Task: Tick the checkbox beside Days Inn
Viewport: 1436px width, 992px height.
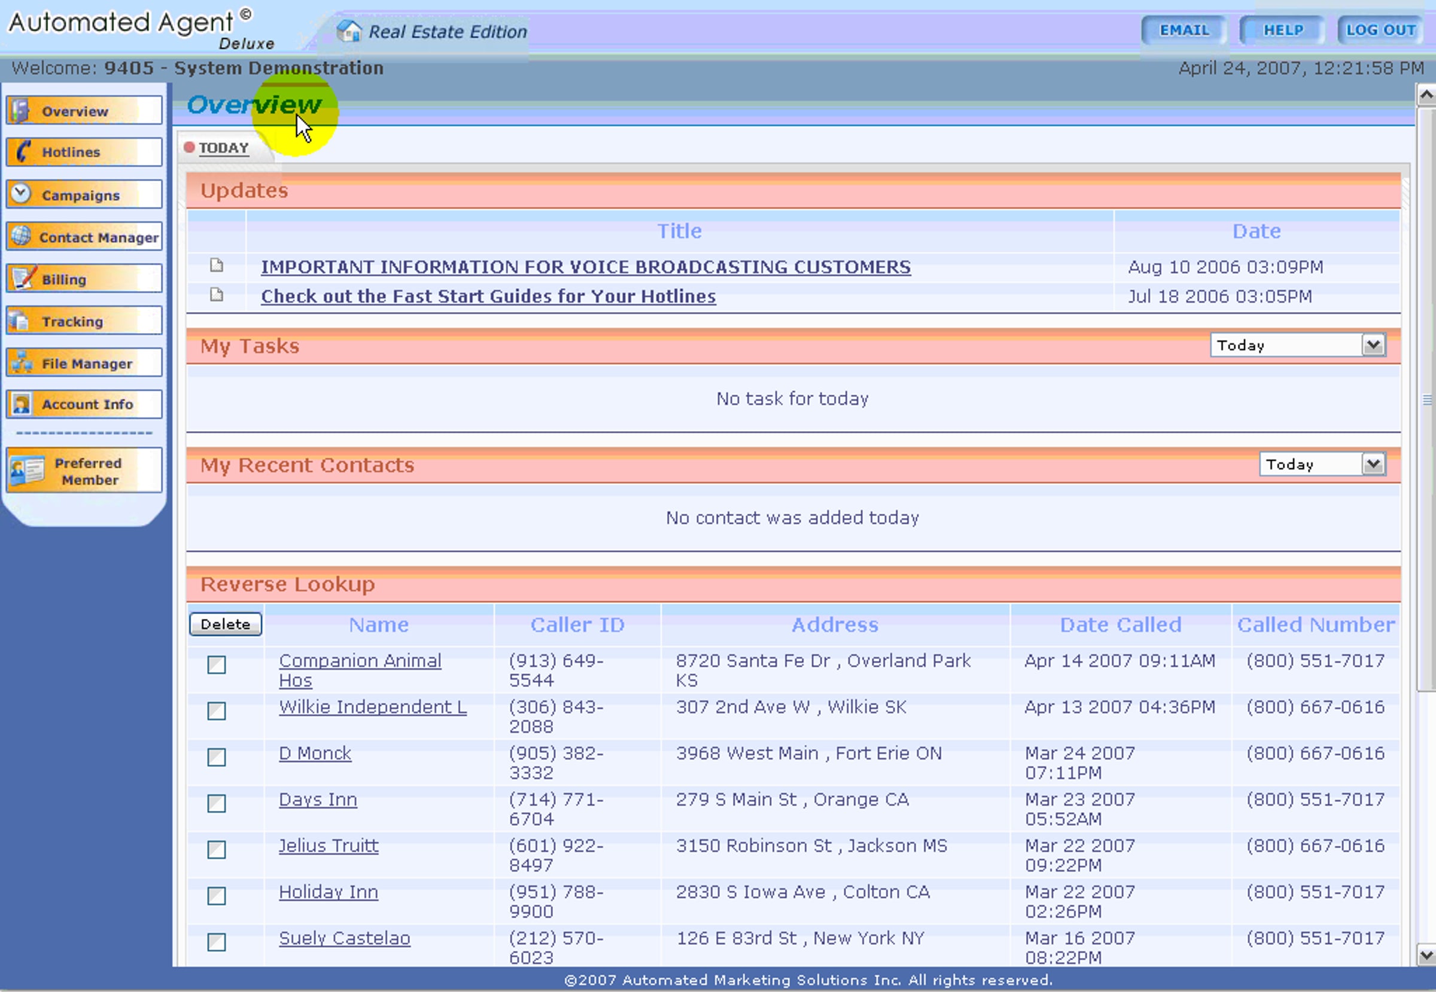Action: coord(217,803)
